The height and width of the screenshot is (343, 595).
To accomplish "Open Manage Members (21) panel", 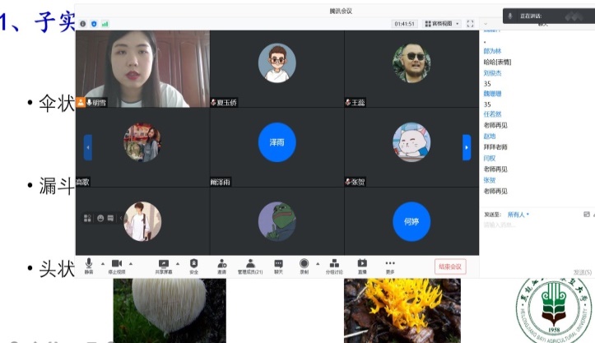I will (250, 264).
